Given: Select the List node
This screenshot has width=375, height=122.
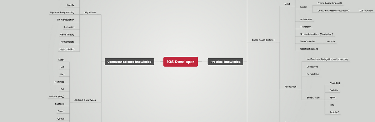Looking at the screenshot, I should (x=62, y=67).
